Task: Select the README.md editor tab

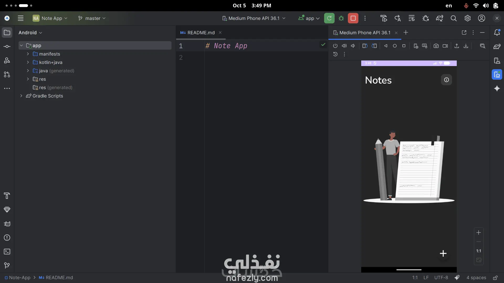Action: [x=201, y=33]
